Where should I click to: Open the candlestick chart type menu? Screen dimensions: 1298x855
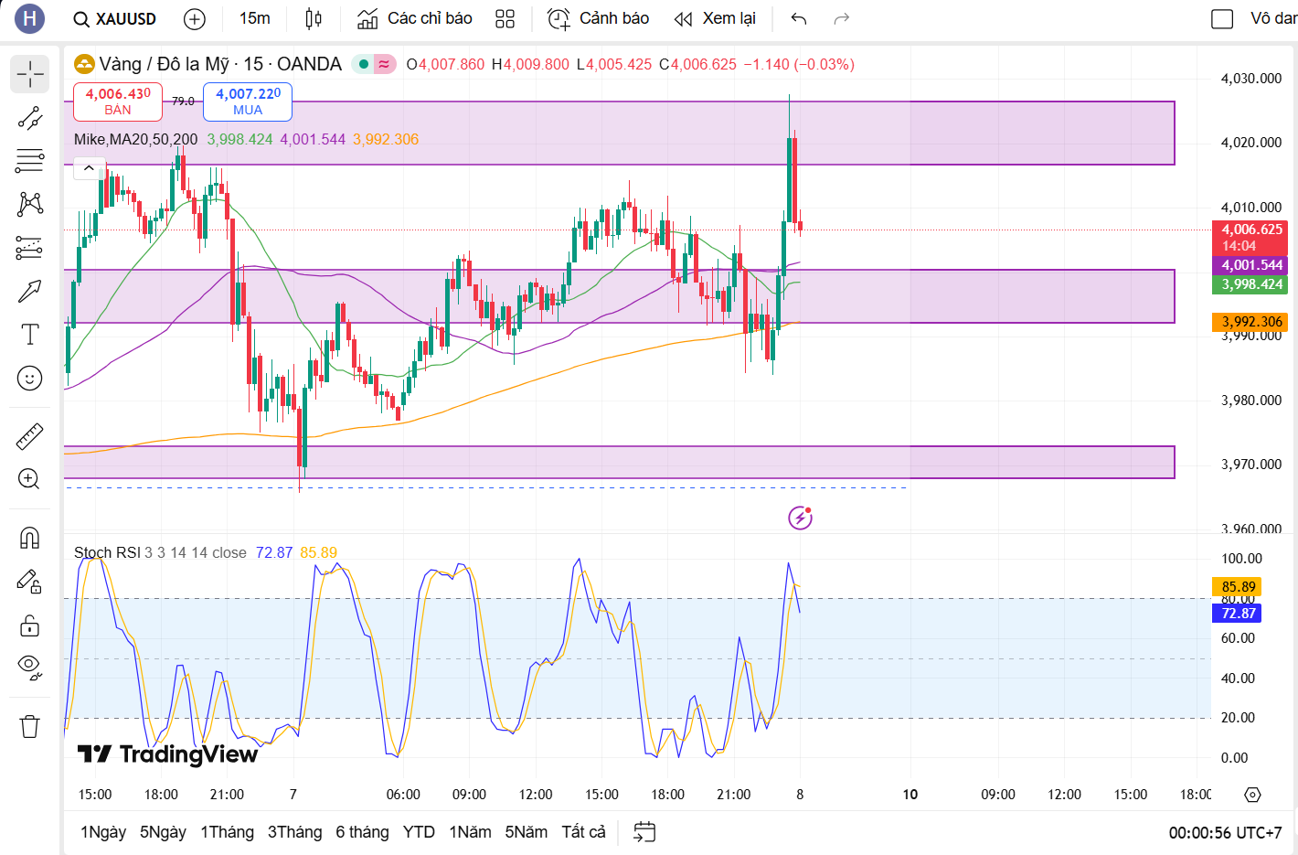(x=314, y=18)
